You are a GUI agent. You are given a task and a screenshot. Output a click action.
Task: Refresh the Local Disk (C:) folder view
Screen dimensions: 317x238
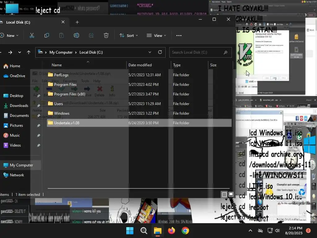click(160, 52)
